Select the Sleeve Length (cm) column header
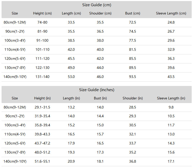Screen dimensions: 194x167 point(171,13)
